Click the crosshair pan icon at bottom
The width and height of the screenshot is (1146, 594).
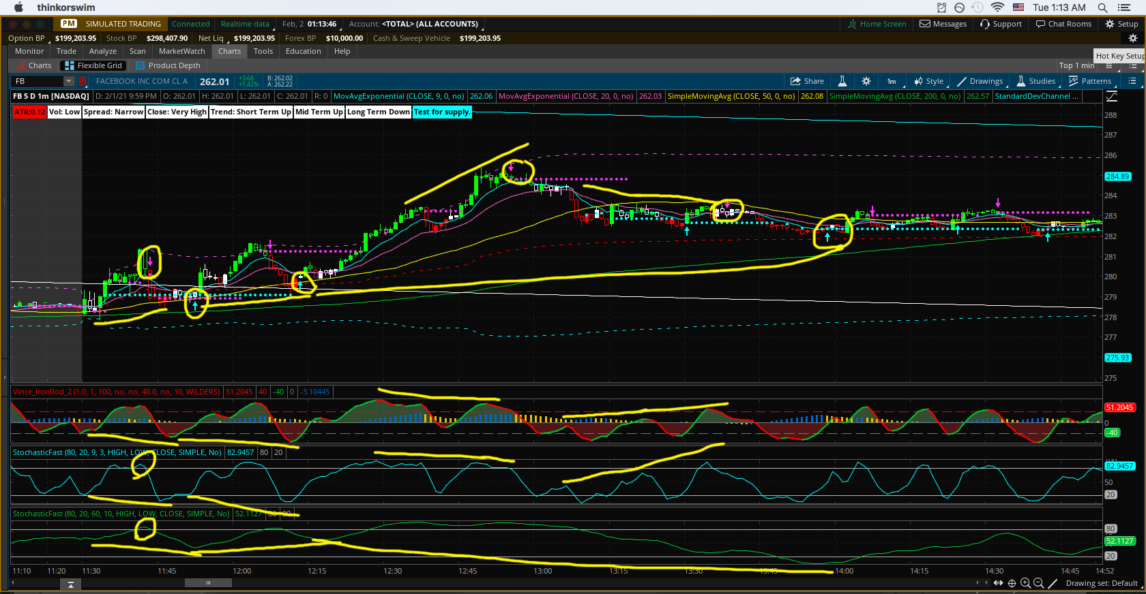[1012, 583]
